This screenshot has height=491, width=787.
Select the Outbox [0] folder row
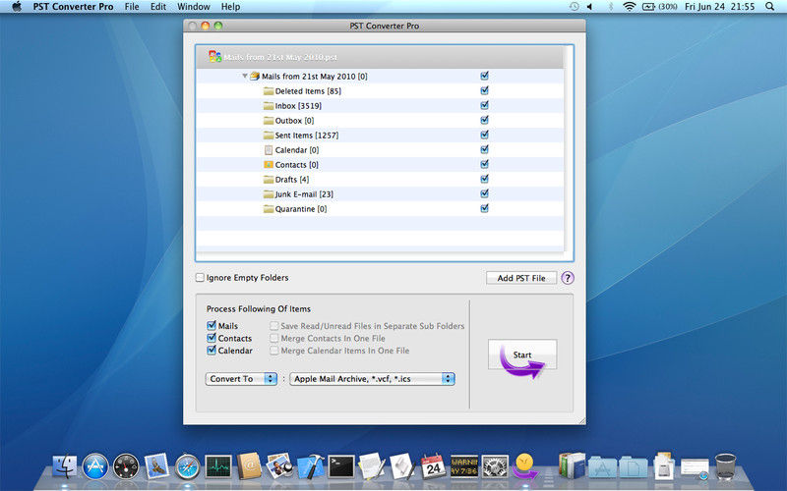pyautogui.click(x=380, y=120)
